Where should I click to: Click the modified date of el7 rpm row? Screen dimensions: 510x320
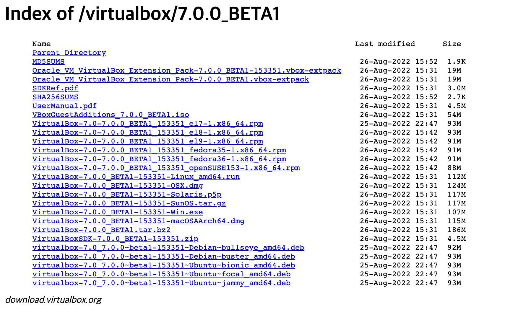click(x=399, y=124)
